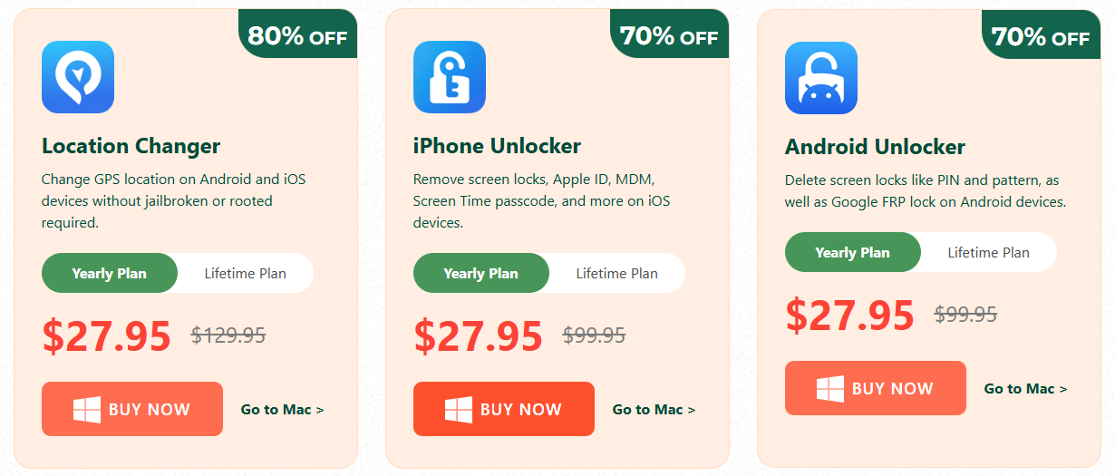Buy Location Changer for Windows

point(132,409)
